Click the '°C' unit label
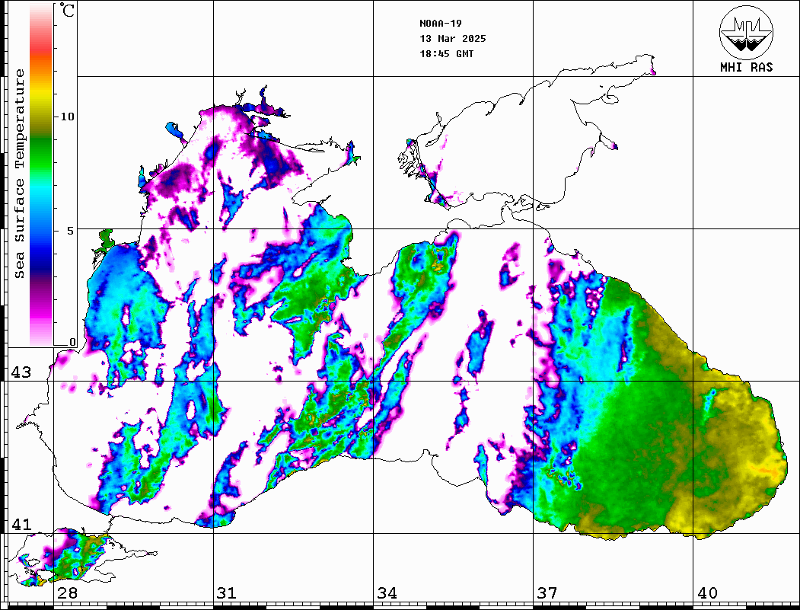 point(67,10)
